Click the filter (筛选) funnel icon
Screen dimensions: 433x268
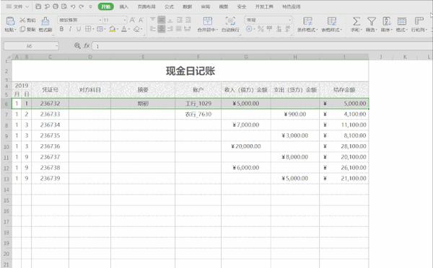tap(372, 21)
